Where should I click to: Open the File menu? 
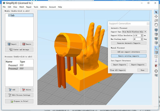(x=4, y=7)
